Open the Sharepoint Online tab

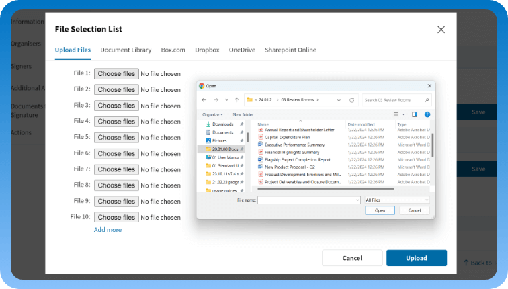pos(290,50)
